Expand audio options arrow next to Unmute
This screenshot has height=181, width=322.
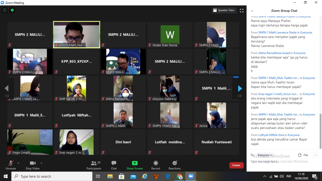coord(18,163)
